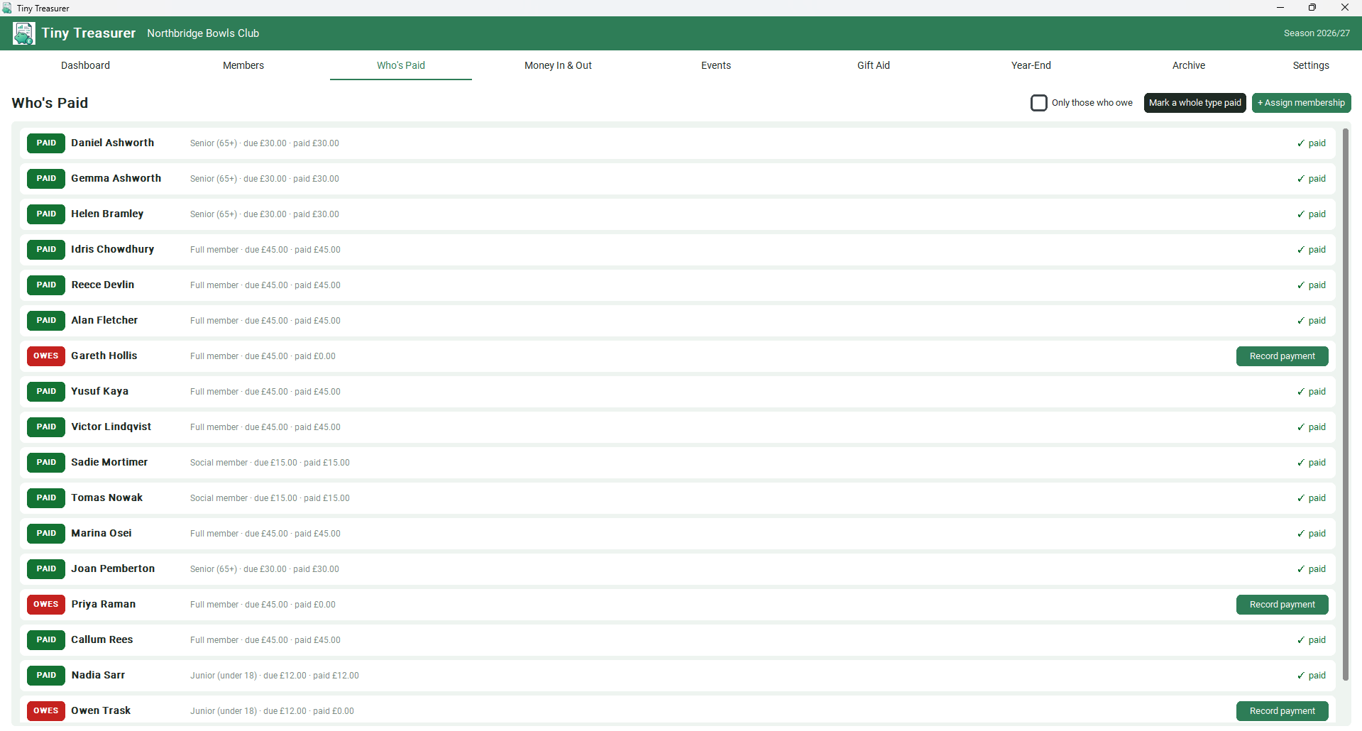1362x731 pixels.
Task: Select the Priya Raman name
Action: tap(103, 604)
